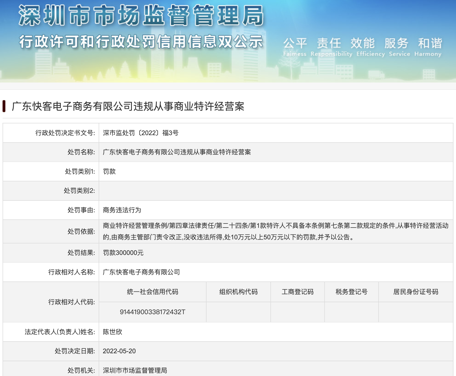
Task: Click the 处罚依据 row label
Action: click(81, 231)
